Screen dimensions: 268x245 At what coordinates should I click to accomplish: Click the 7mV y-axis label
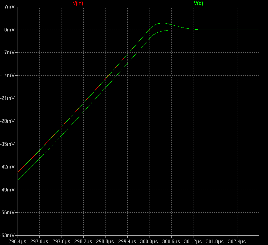10,7
